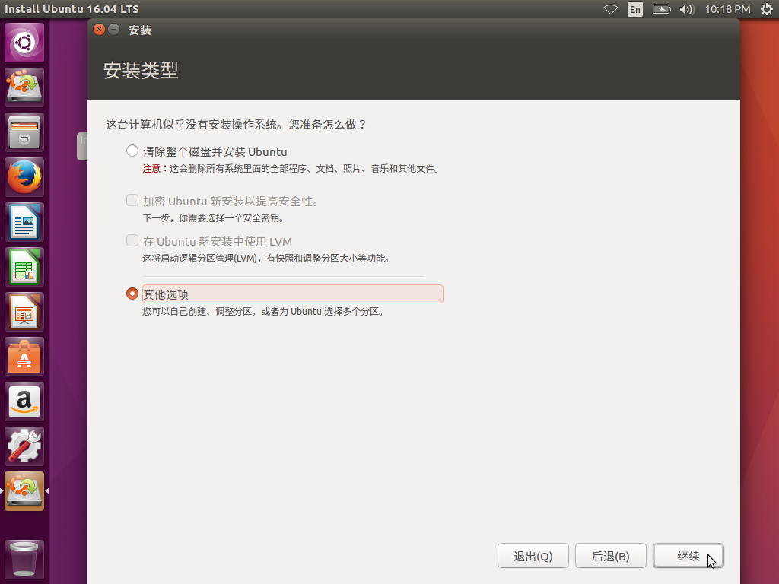Open the Trash in the launcher
The image size is (779, 584).
[24, 560]
